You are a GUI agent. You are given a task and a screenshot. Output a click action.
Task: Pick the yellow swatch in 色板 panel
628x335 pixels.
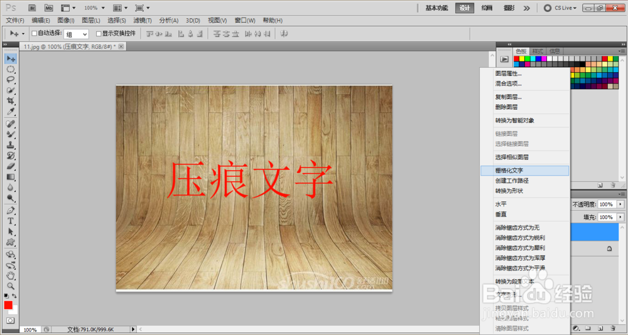click(522, 59)
